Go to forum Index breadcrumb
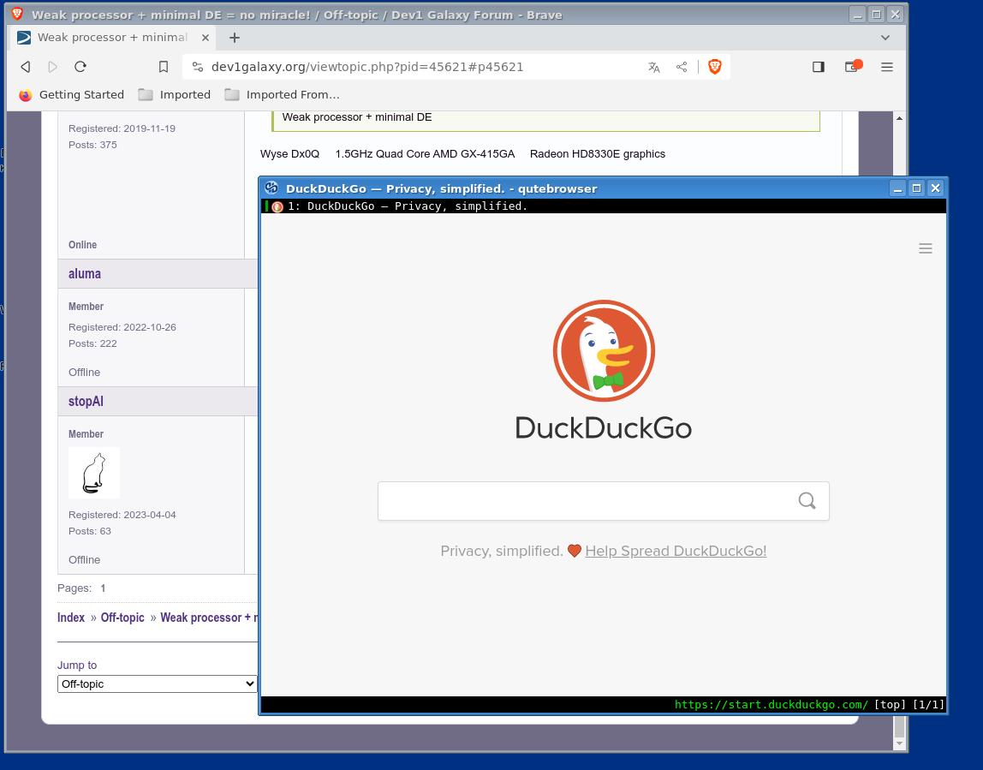This screenshot has width=983, height=770. click(71, 618)
